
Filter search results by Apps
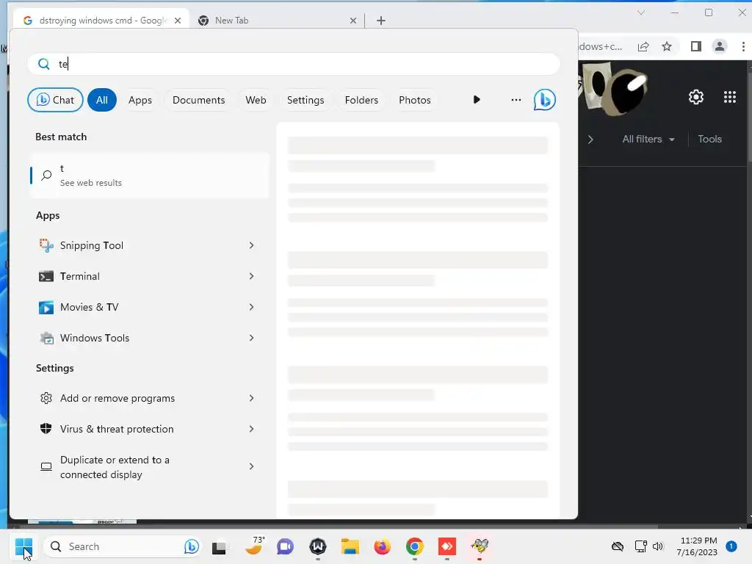(x=140, y=100)
